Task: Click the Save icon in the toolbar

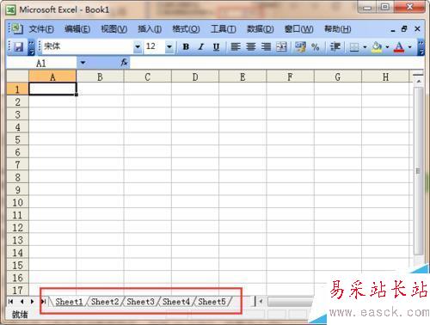Action: pos(19,46)
